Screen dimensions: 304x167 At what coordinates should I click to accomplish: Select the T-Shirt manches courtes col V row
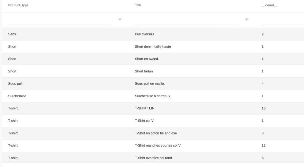coord(153,145)
